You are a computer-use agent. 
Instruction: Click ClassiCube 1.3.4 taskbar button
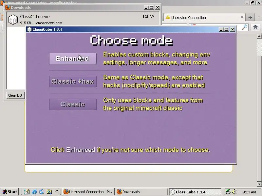195,192
